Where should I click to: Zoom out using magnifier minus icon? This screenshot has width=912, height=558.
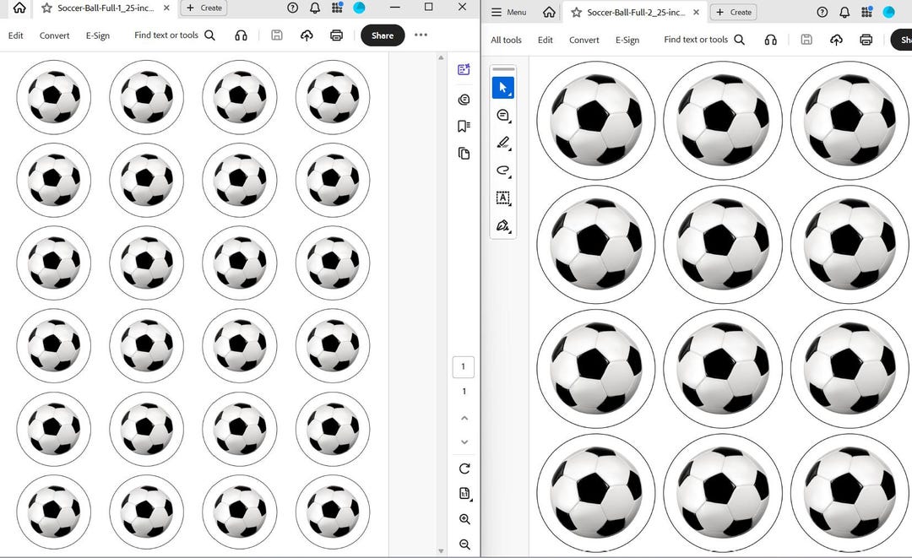464,544
